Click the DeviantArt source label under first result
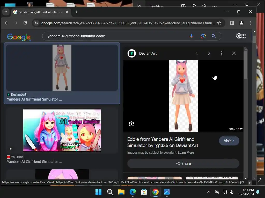This screenshot has height=198, width=265. [18, 94]
